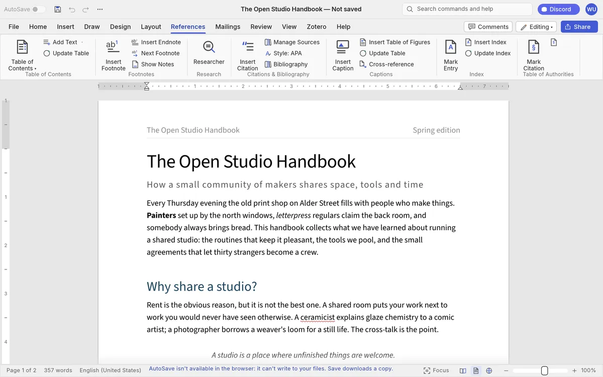
Task: Switch to the Review tab
Action: click(x=261, y=27)
